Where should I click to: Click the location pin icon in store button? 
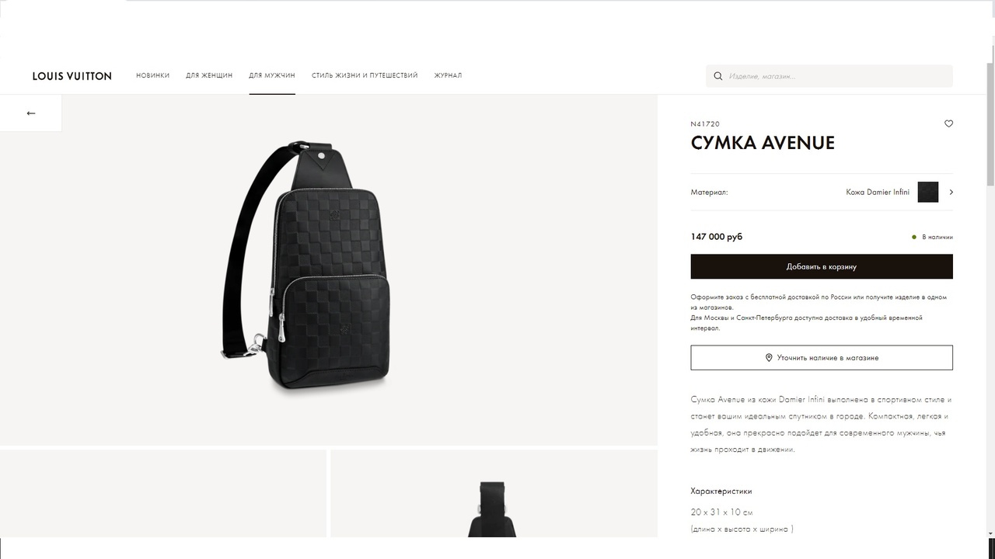pos(769,358)
